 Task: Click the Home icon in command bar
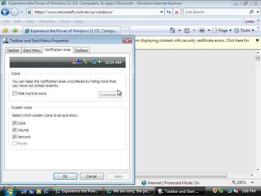pyautogui.click(x=173, y=30)
